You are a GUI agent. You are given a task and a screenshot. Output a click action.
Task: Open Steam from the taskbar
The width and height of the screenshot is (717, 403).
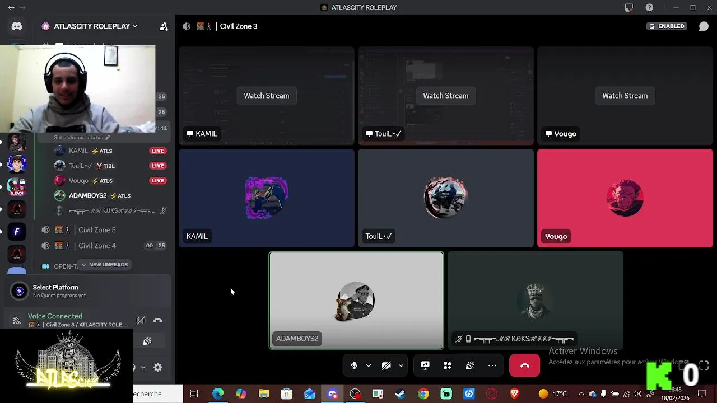[401, 394]
